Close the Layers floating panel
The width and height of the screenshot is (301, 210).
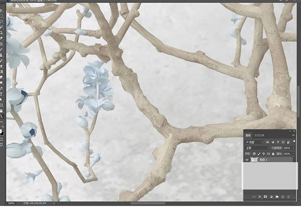(294, 131)
